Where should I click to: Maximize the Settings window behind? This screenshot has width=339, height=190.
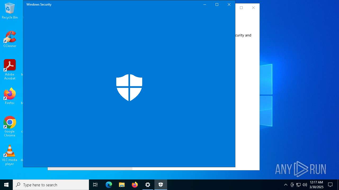click(241, 8)
